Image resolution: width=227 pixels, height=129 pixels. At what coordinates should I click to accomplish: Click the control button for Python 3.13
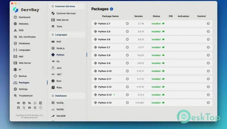click(x=208, y=95)
